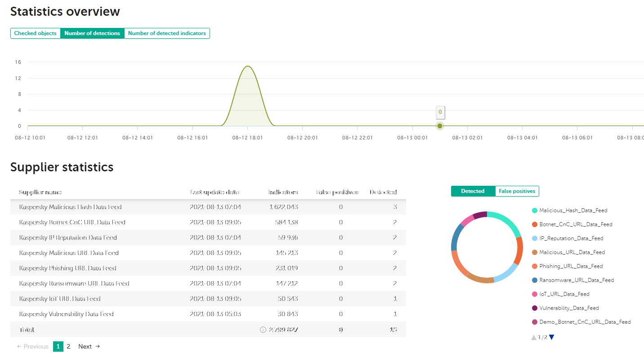Click the Statistics overview heading

(65, 11)
